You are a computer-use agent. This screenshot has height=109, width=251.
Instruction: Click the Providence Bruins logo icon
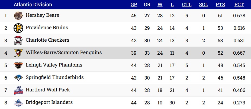click(18, 28)
